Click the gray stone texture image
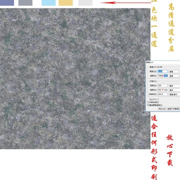This screenshot has width=180, height=180. pos(75,78)
